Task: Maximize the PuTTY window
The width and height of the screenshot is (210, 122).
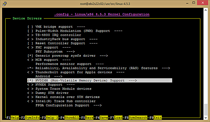Action: pos(194,3)
